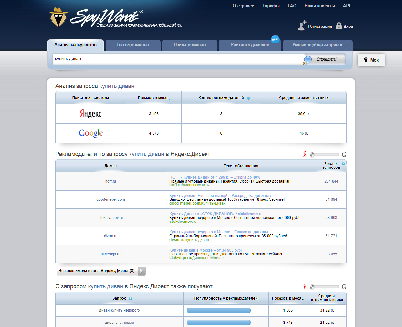Open Купите диван в Москве ad title

click(206, 250)
